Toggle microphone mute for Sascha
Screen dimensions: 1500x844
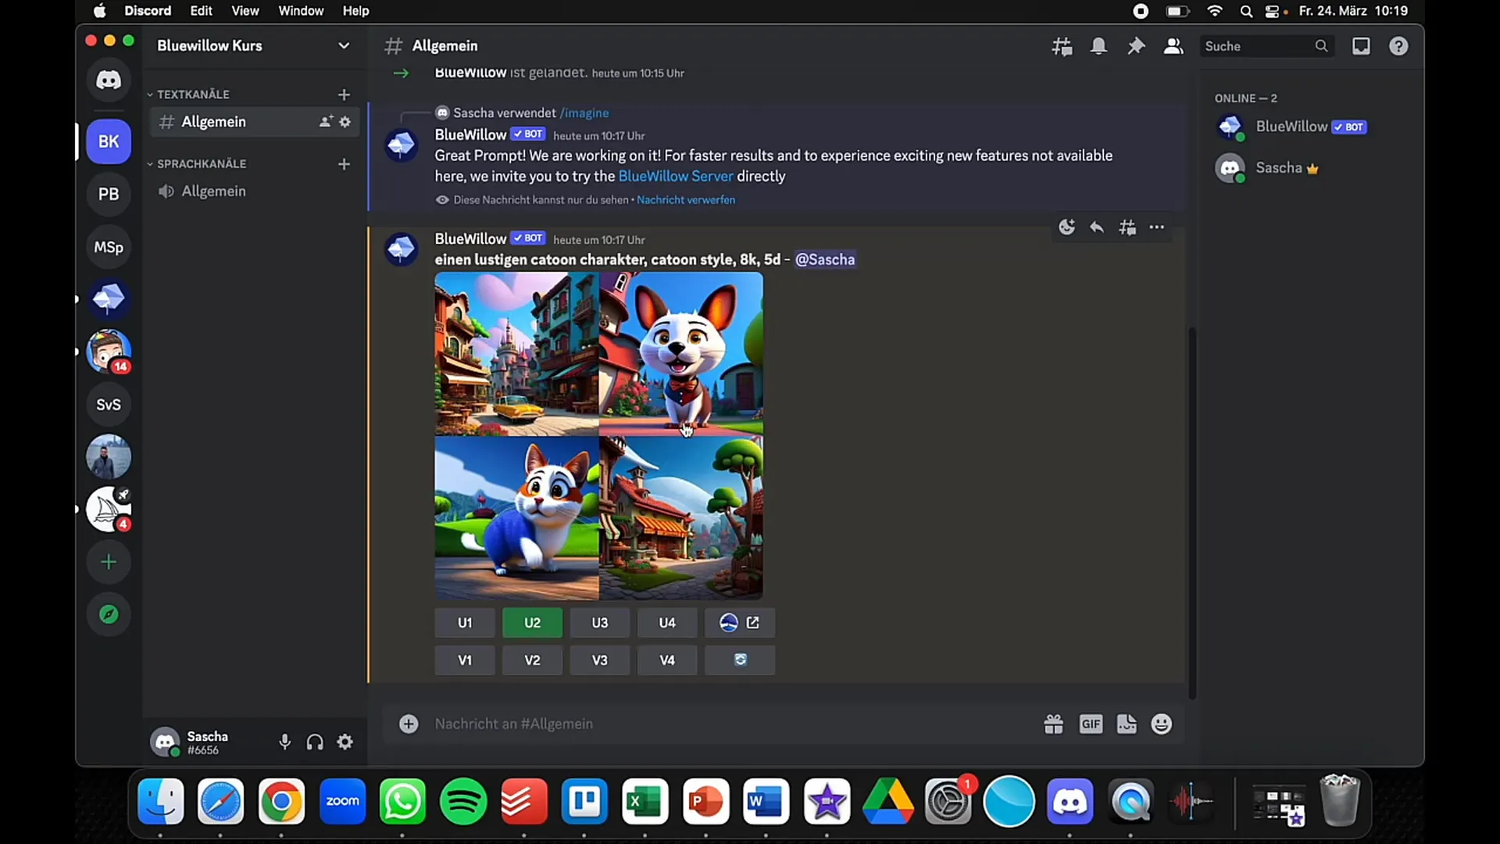point(285,742)
